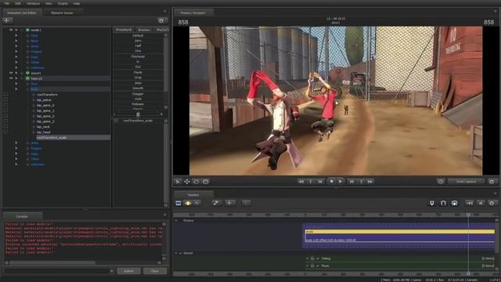The width and height of the screenshot is (501, 282).
Task: Toggle the Music track lock icon
Action: [x=312, y=266]
